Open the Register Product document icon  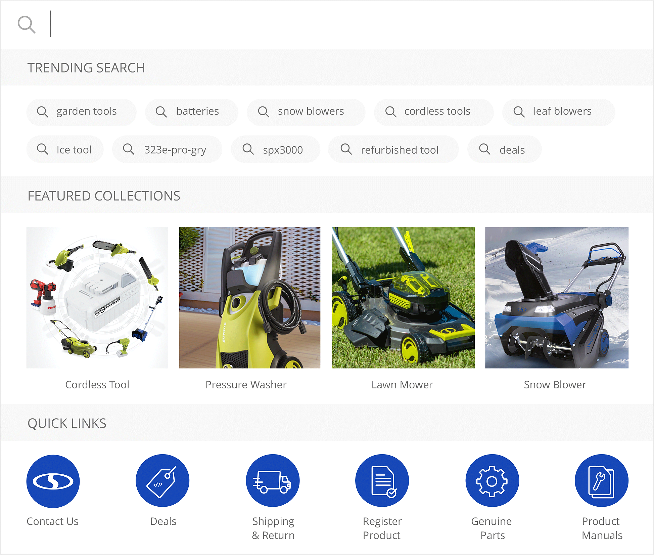(x=382, y=481)
